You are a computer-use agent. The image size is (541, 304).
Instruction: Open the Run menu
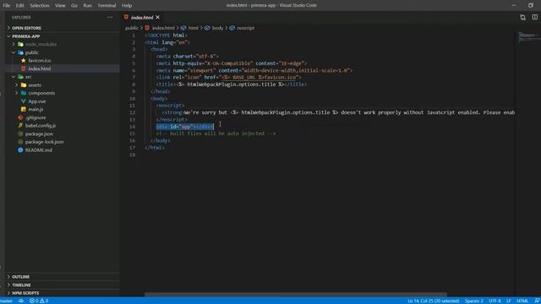[x=88, y=6]
